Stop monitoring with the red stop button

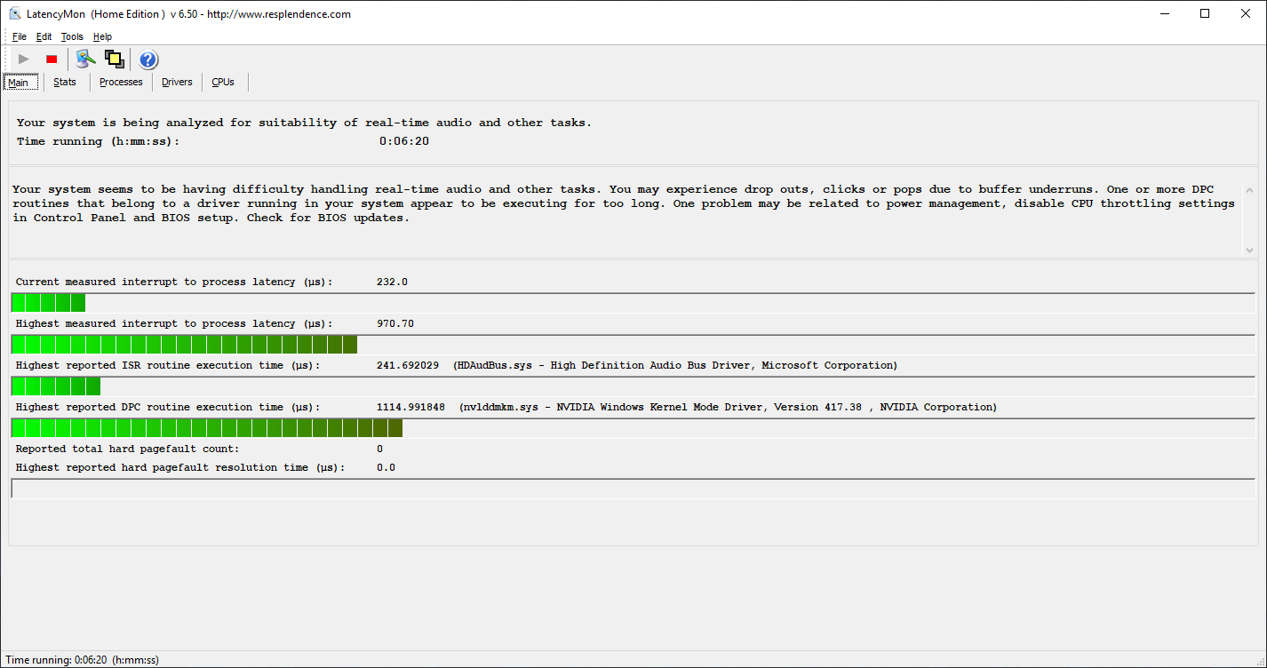(x=52, y=60)
